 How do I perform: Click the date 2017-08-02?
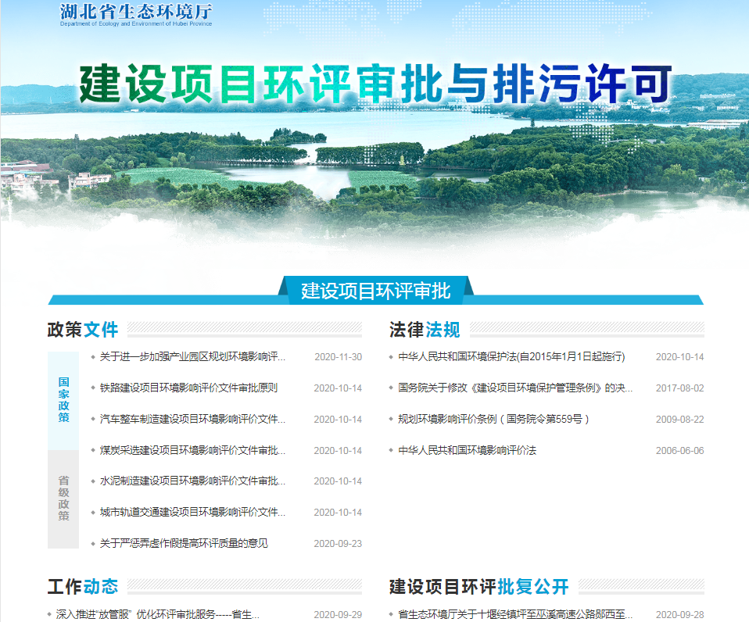coord(679,388)
